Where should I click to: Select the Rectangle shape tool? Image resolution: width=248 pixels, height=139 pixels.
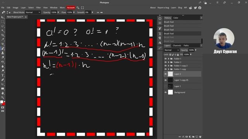tap(3, 89)
